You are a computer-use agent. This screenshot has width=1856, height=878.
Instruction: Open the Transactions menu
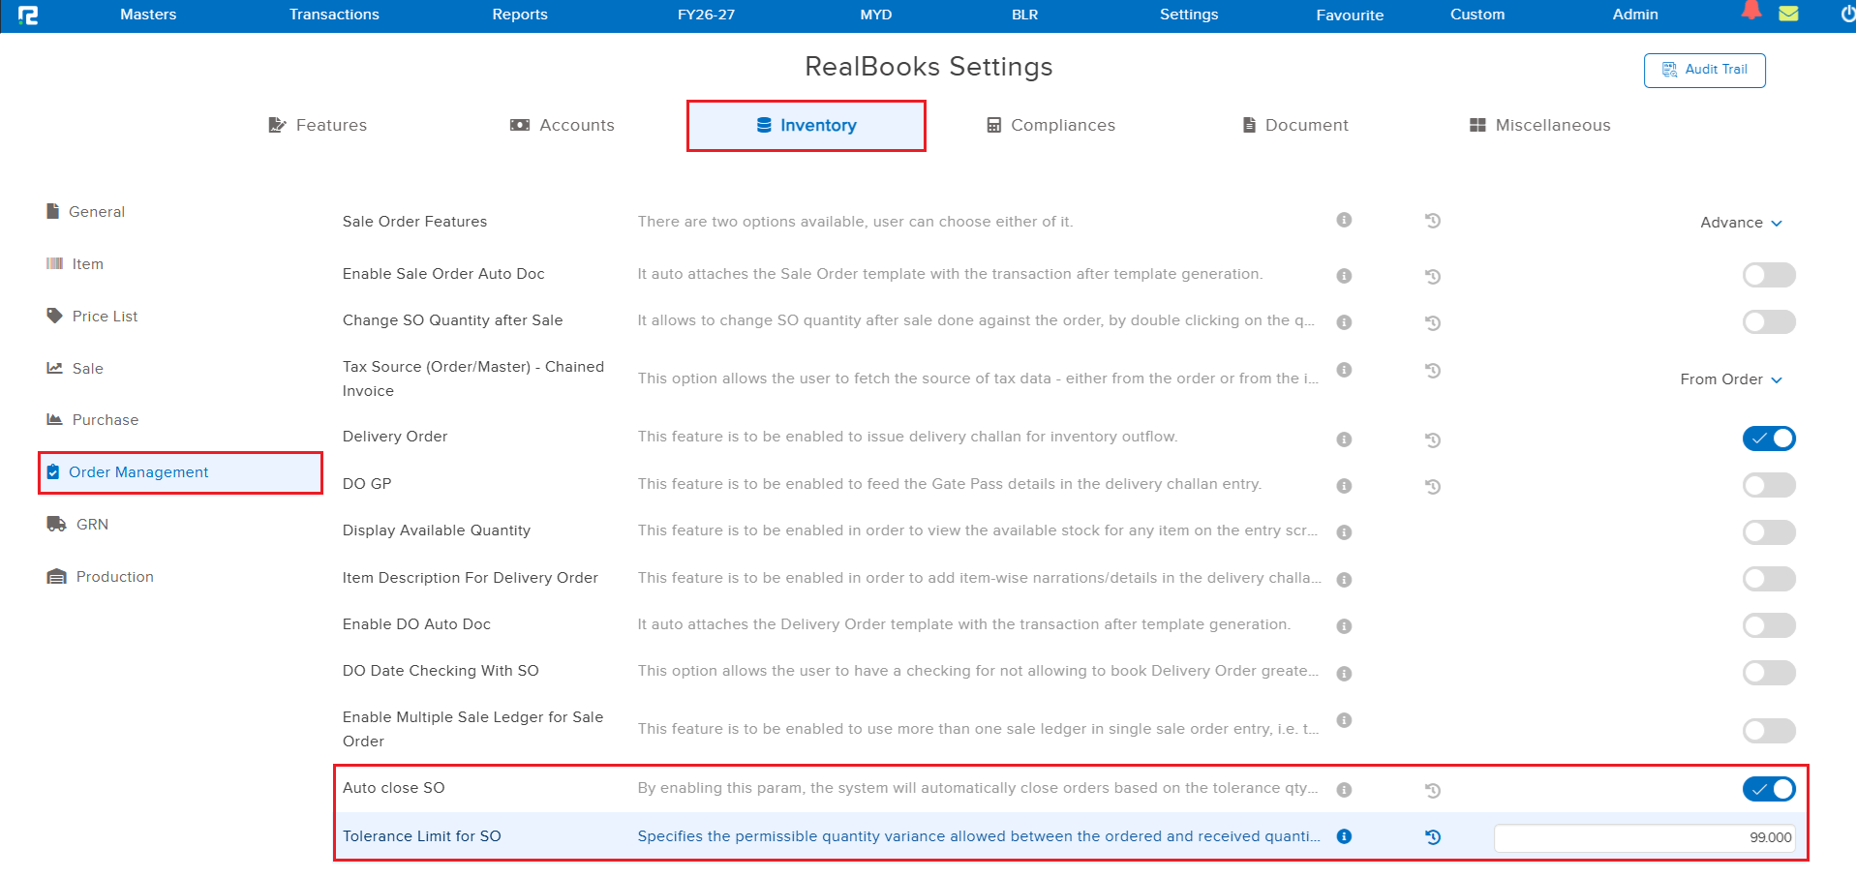[334, 15]
